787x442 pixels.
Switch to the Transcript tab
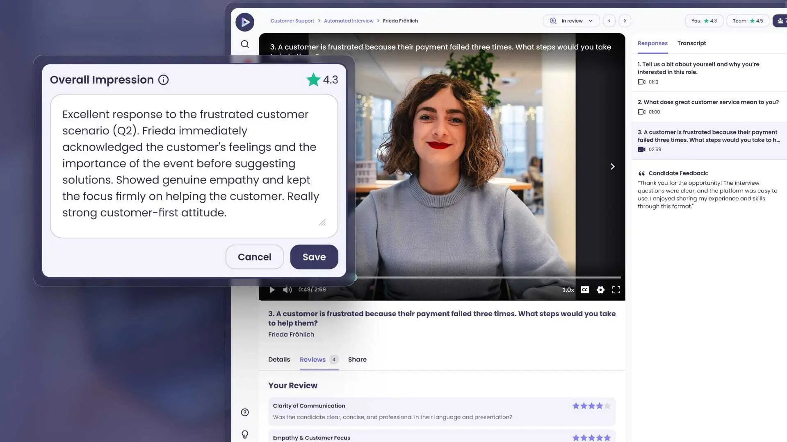coord(691,43)
